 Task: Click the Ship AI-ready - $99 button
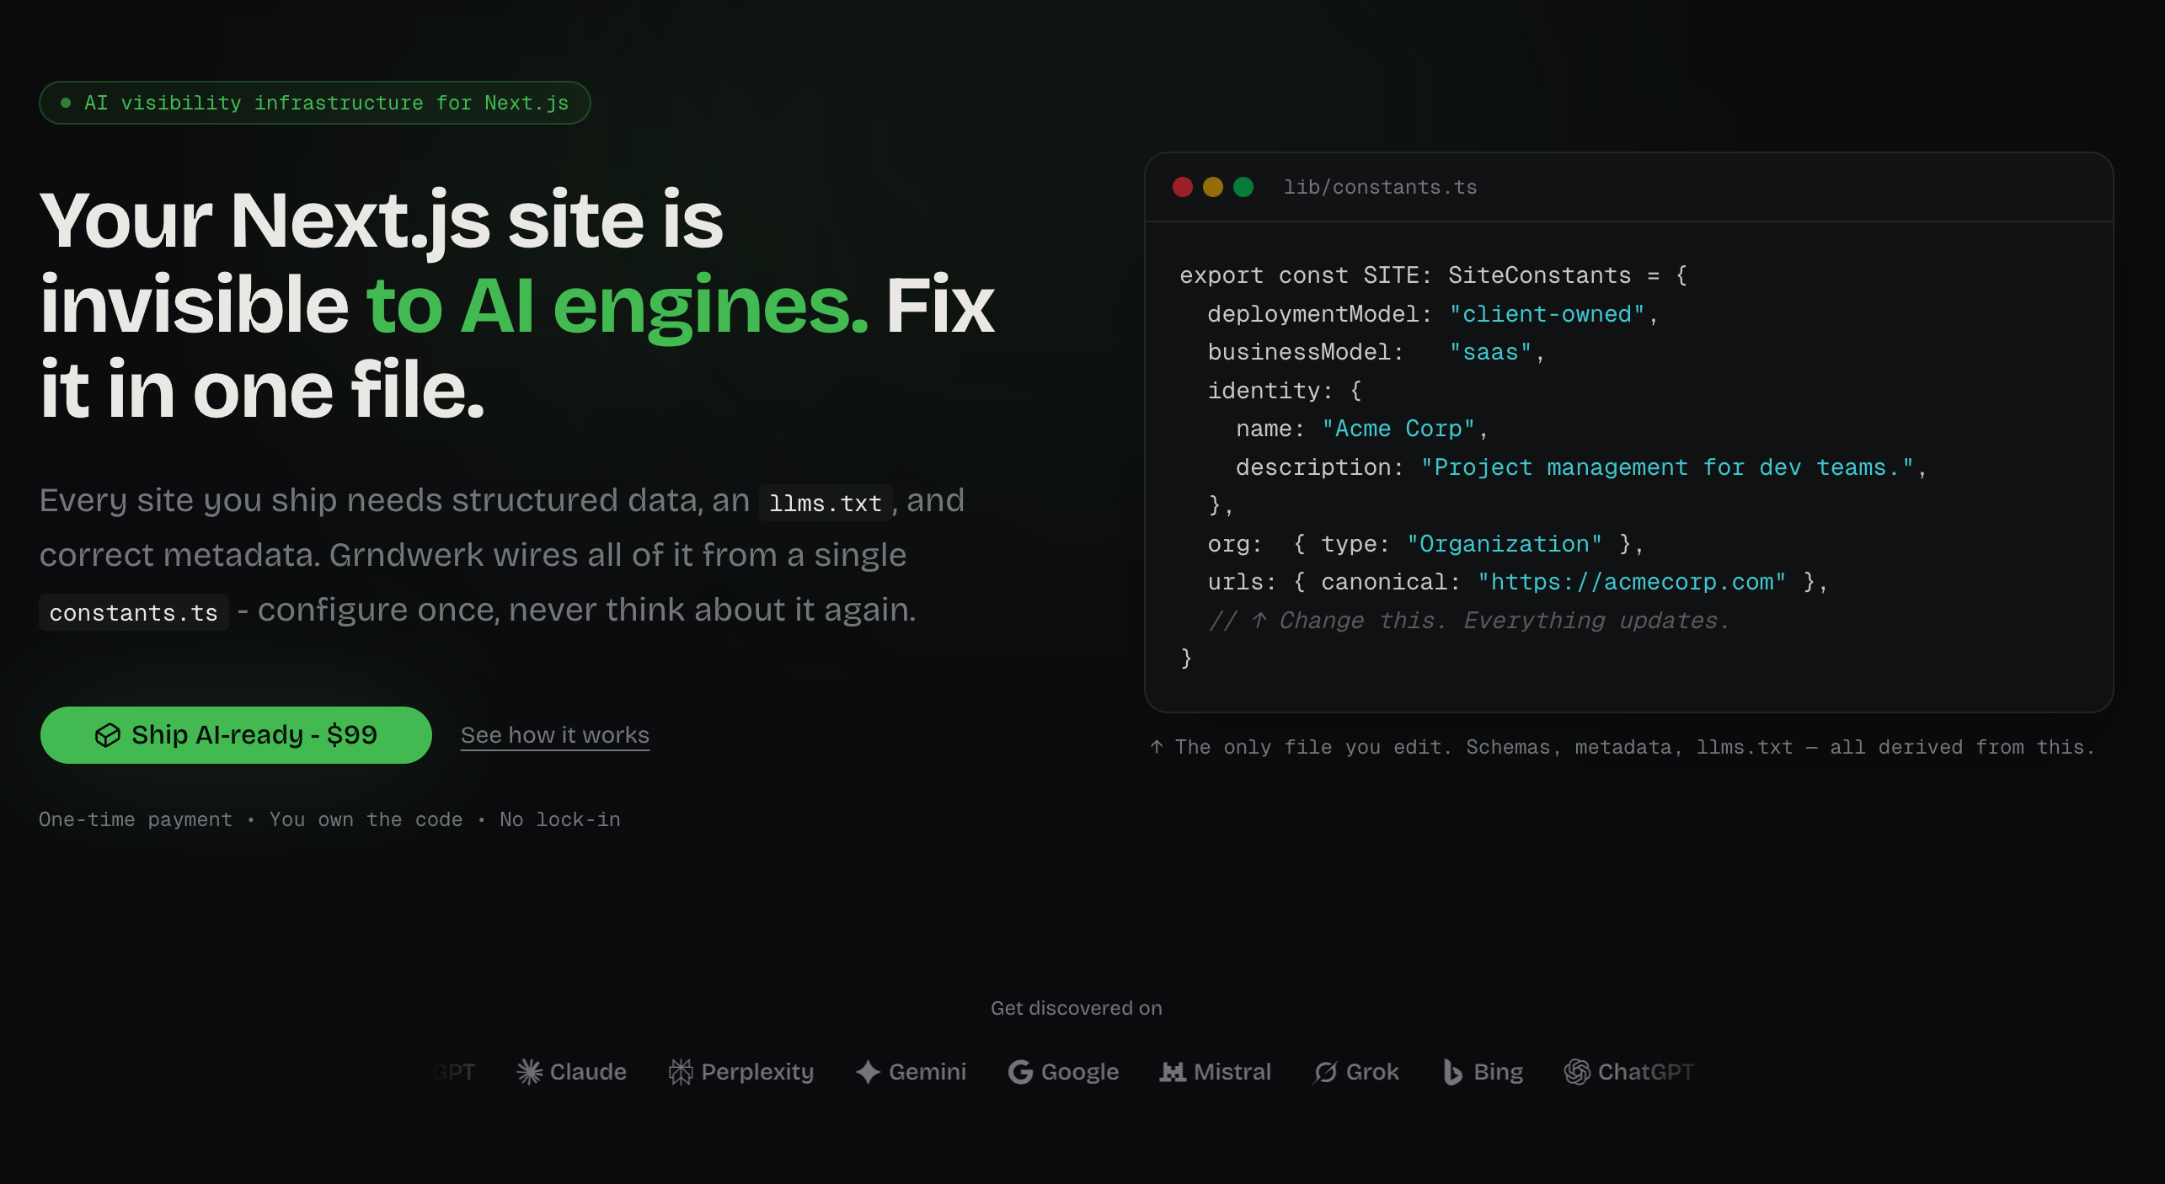[236, 735]
